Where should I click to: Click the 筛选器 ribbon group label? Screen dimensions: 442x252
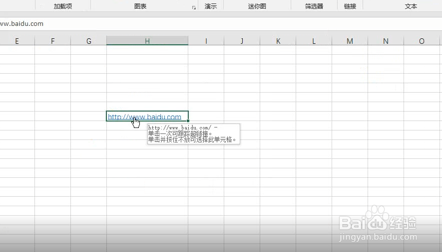(x=314, y=6)
